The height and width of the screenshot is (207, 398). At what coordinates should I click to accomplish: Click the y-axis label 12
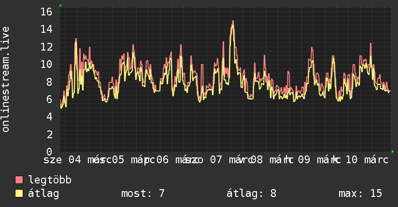coord(46,47)
